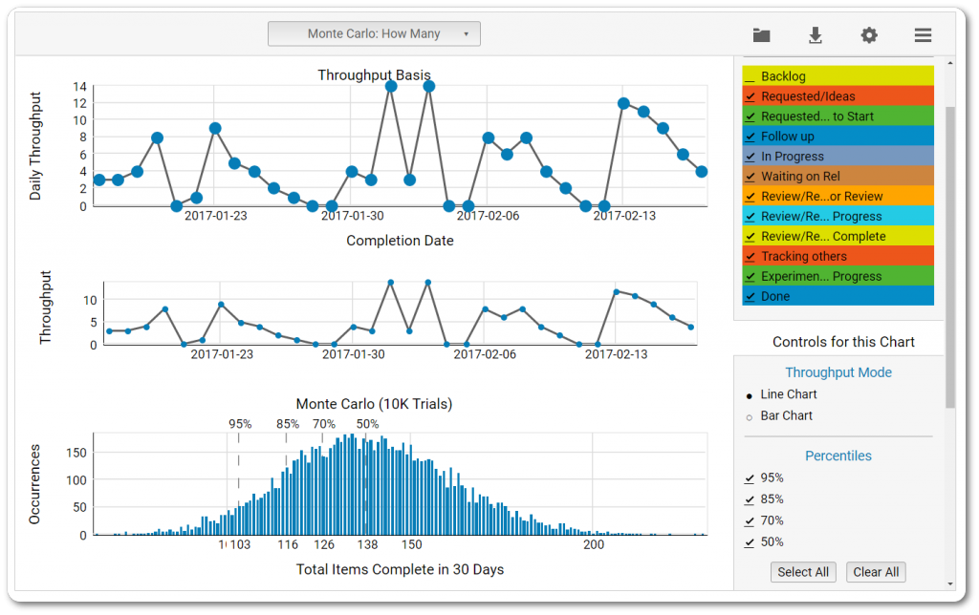979x615 pixels.
Task: Click the right panel scrollbar thumb
Action: click(950, 257)
